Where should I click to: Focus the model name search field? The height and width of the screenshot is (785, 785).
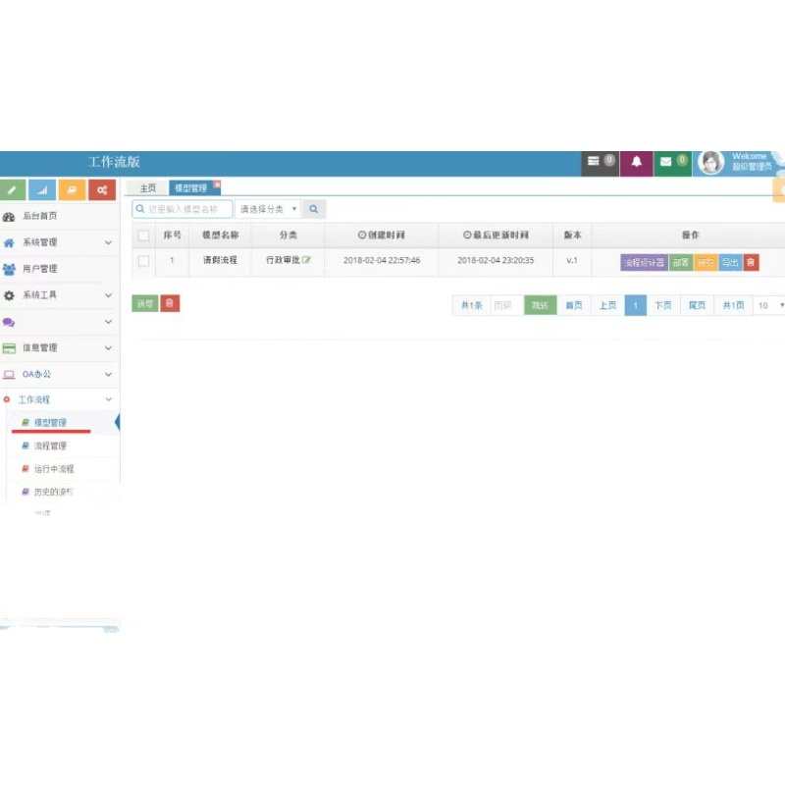pyautogui.click(x=183, y=209)
